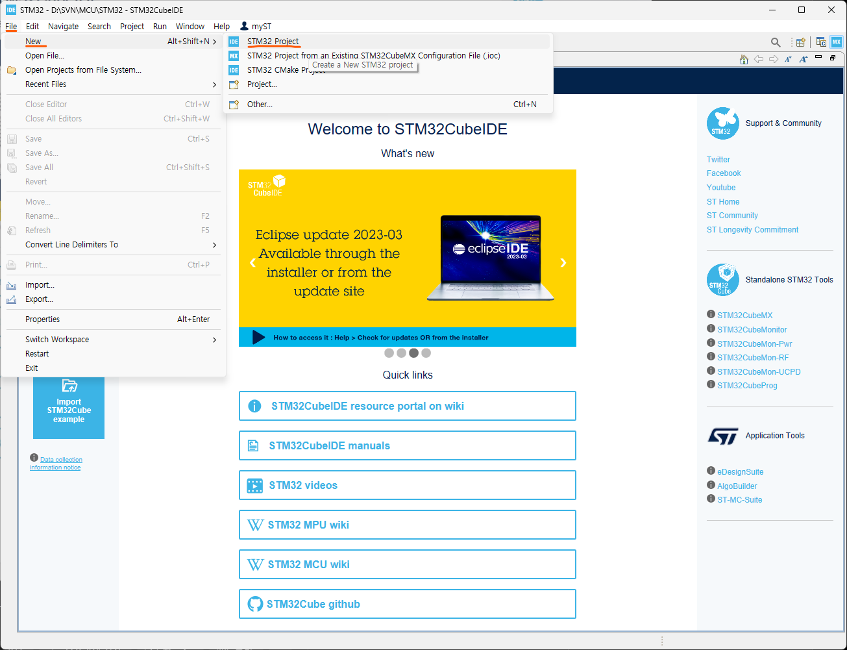
Task: Click the IDE icon for STM32 CMake Project
Action: coord(234,70)
